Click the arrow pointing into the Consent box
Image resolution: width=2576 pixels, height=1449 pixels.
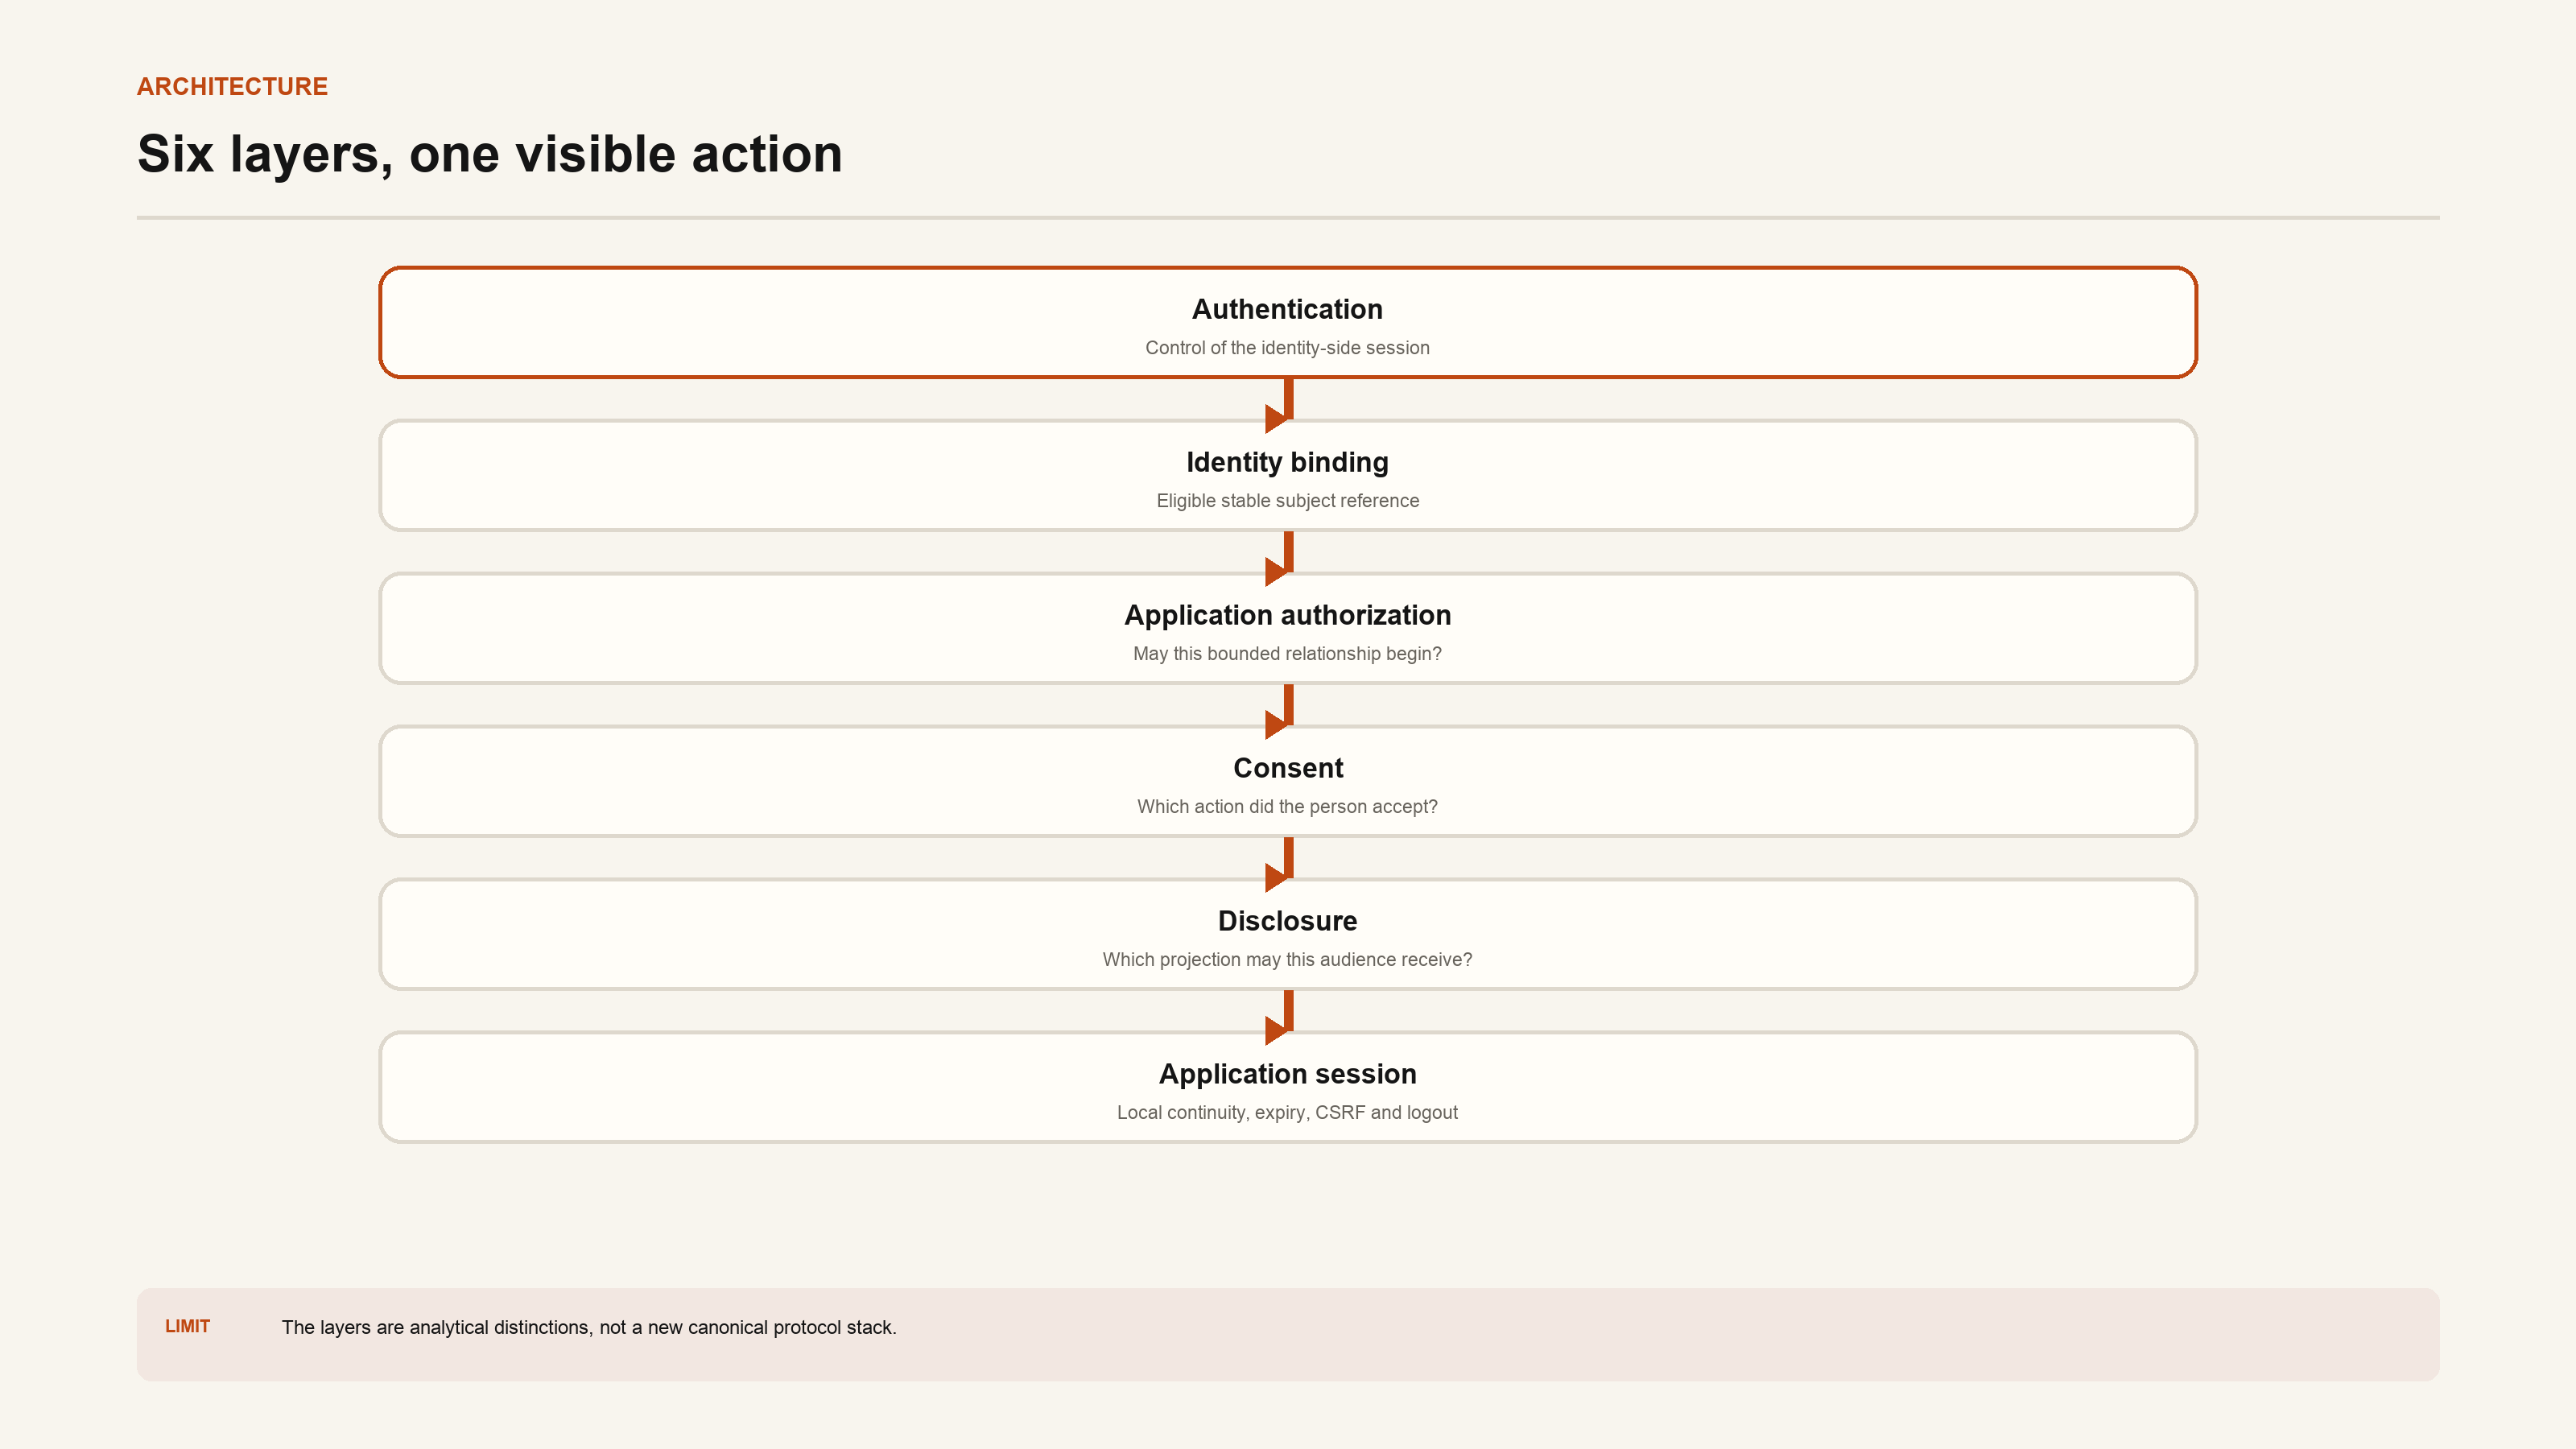coord(1281,711)
